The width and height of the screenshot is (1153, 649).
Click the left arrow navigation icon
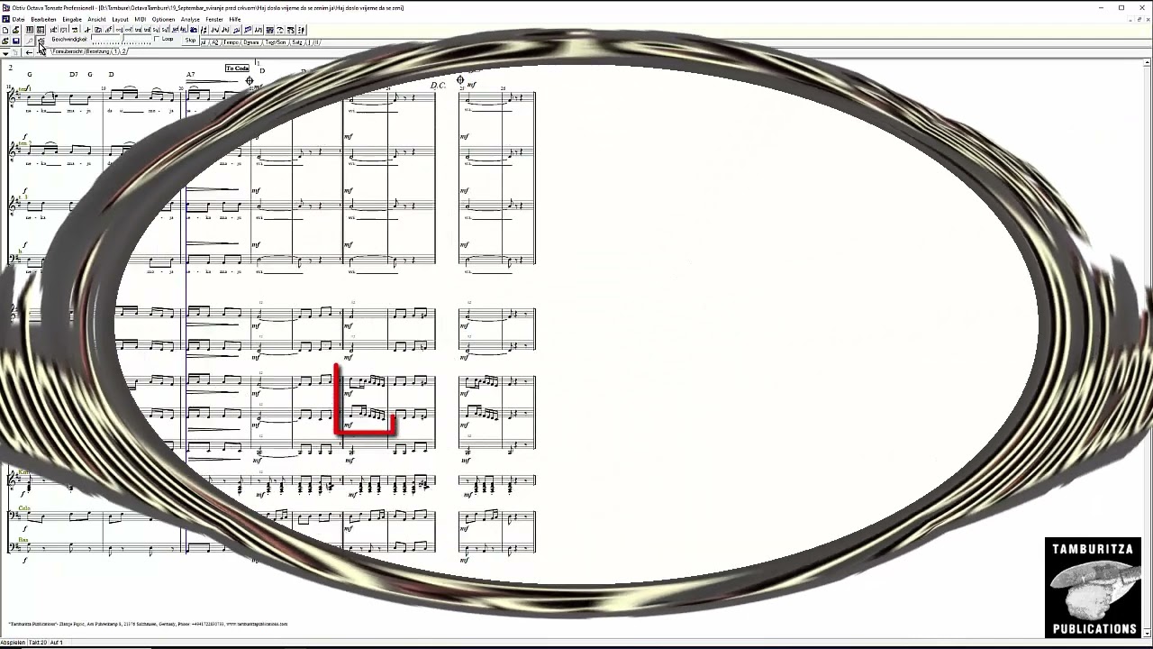(29, 52)
